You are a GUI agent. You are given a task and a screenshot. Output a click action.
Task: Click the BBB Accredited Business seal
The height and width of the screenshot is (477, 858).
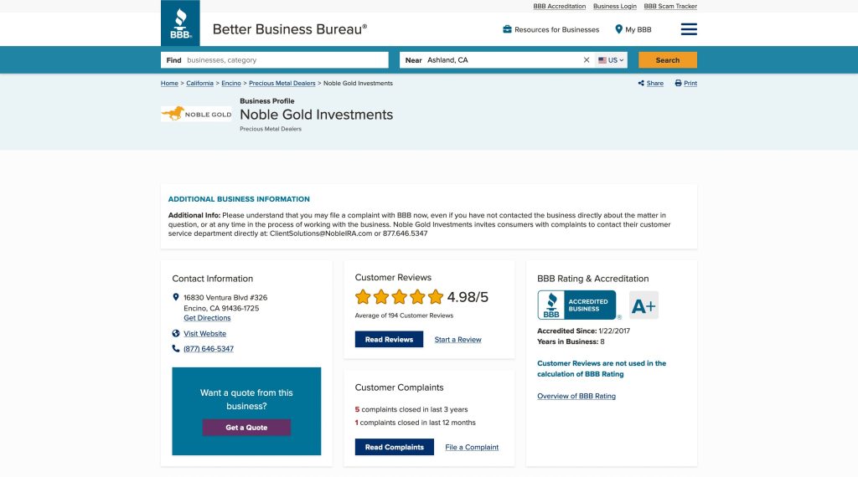pyautogui.click(x=576, y=305)
